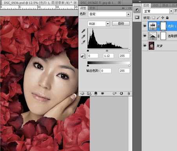Close the DSC_0936.psd document tab
The width and height of the screenshot is (177, 151).
point(75,3)
